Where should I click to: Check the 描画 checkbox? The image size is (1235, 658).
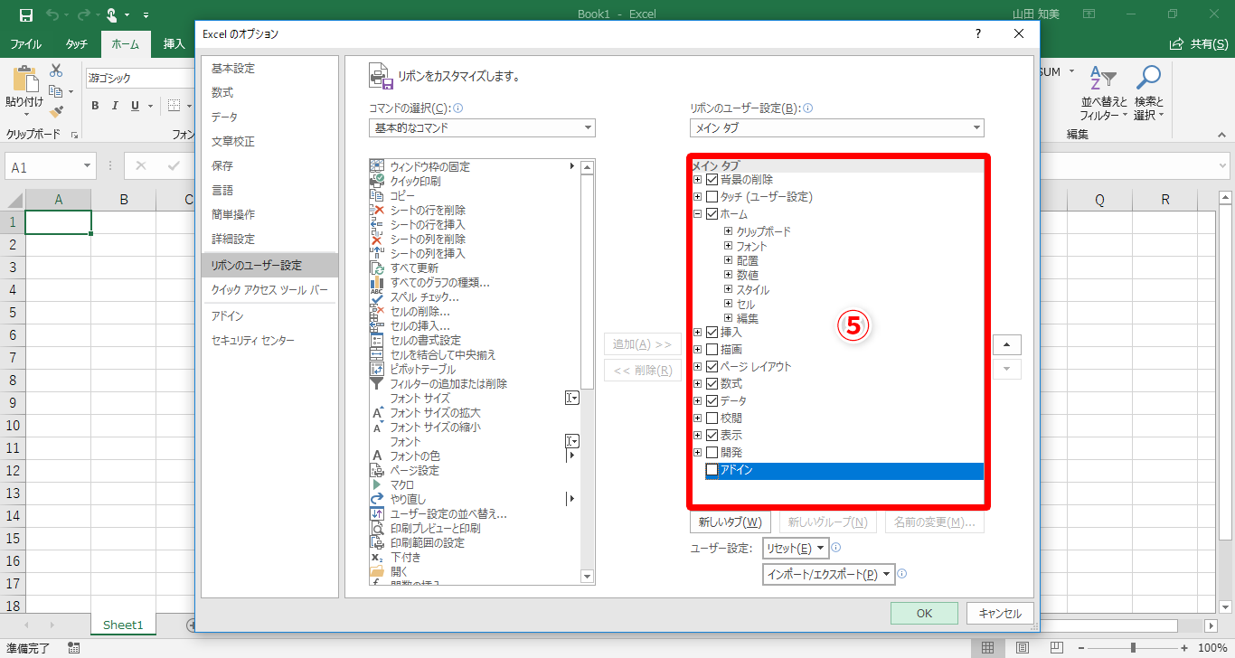(712, 350)
